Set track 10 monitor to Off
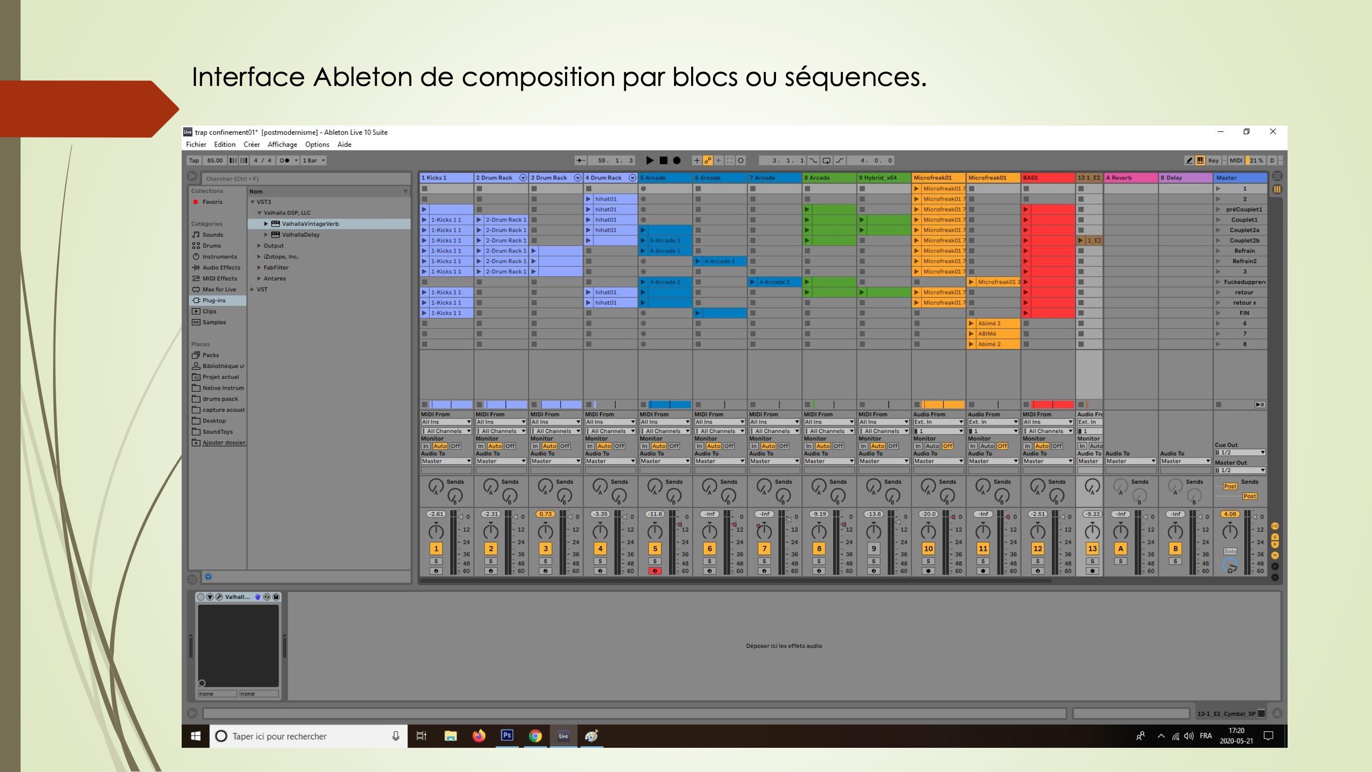Viewport: 1372px width, 772px height. click(947, 446)
